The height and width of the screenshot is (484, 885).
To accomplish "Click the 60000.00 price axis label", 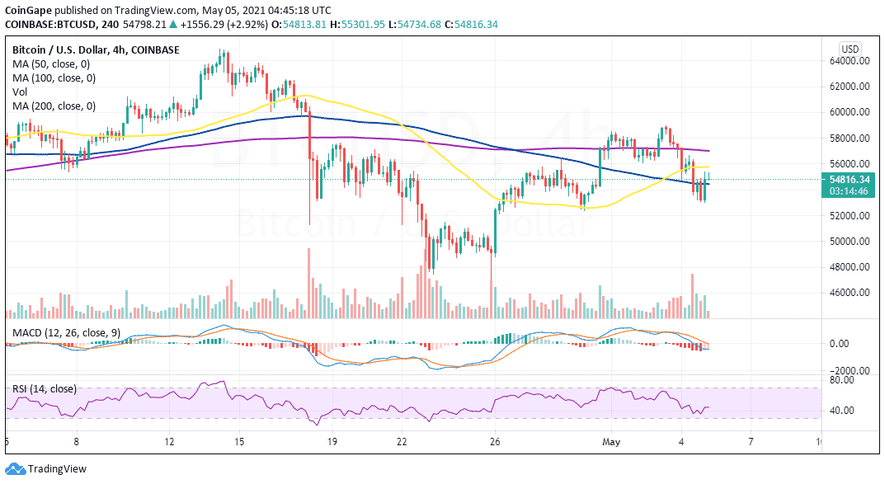I will pyautogui.click(x=849, y=112).
